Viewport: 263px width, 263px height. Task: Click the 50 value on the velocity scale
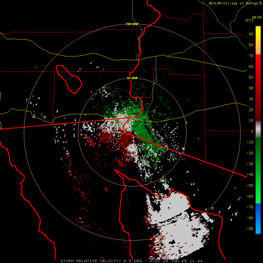(251, 77)
